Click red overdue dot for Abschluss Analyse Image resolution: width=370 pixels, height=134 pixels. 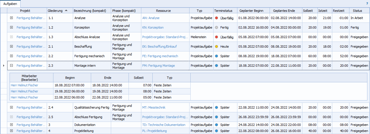[x=216, y=37]
